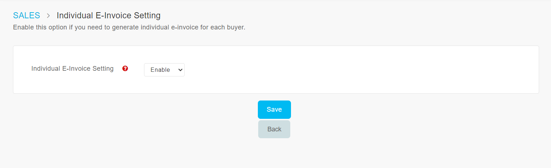The image size is (551, 168).
Task: Click the Individual E-Invoice Setting field label
Action: [x=72, y=69]
